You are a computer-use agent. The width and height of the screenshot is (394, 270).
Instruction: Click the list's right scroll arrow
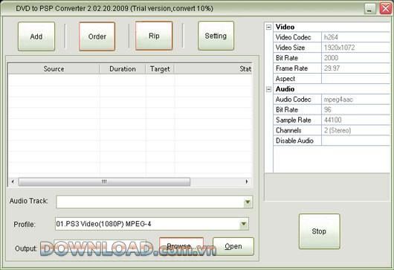click(247, 181)
